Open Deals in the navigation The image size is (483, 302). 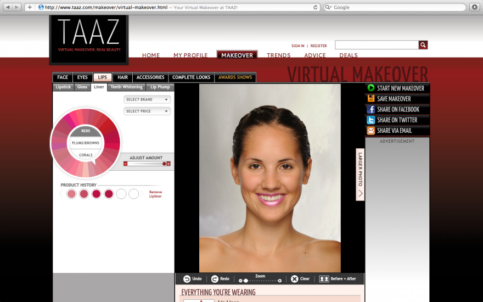[x=349, y=55]
